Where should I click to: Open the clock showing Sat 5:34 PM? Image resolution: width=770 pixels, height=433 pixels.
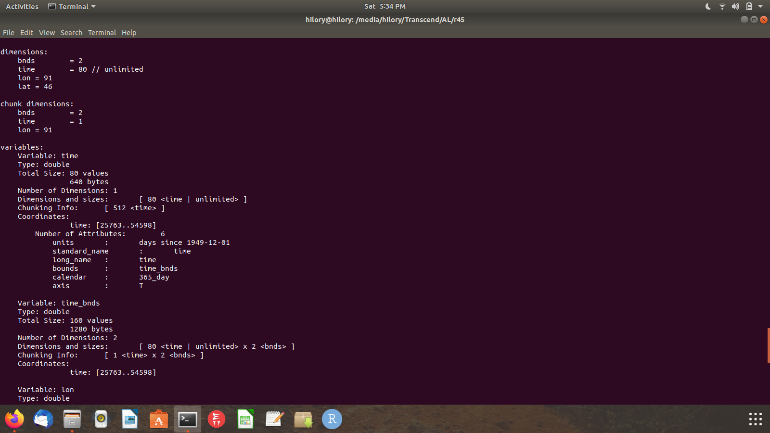[385, 6]
